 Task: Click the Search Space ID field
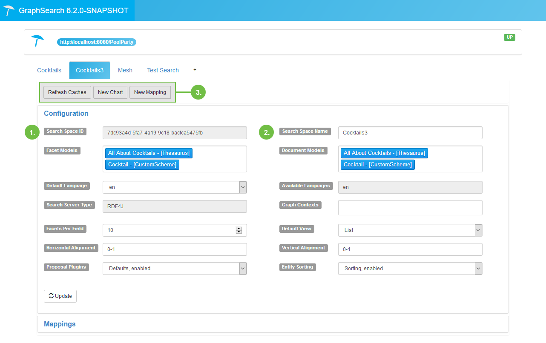[x=175, y=133]
